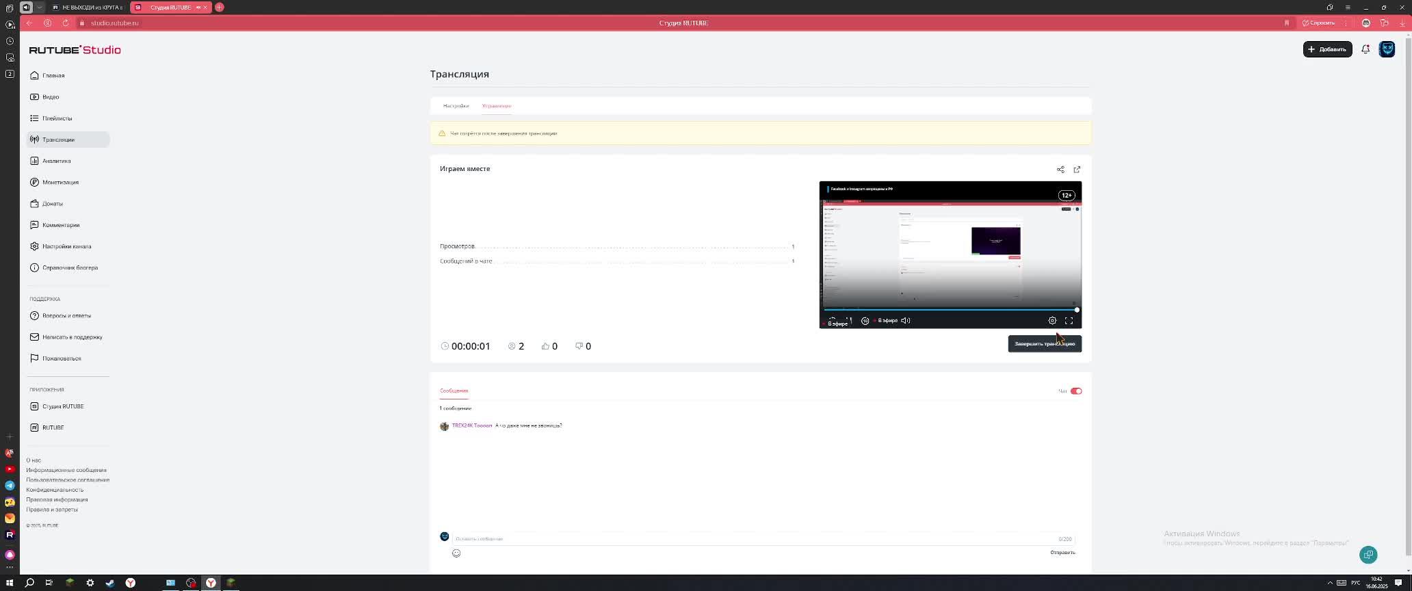Open stream in new window icon
The height and width of the screenshot is (591, 1412).
[1077, 170]
